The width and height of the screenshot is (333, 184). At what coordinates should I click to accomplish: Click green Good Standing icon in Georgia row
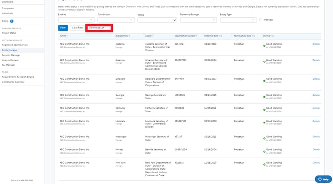point(264,97)
